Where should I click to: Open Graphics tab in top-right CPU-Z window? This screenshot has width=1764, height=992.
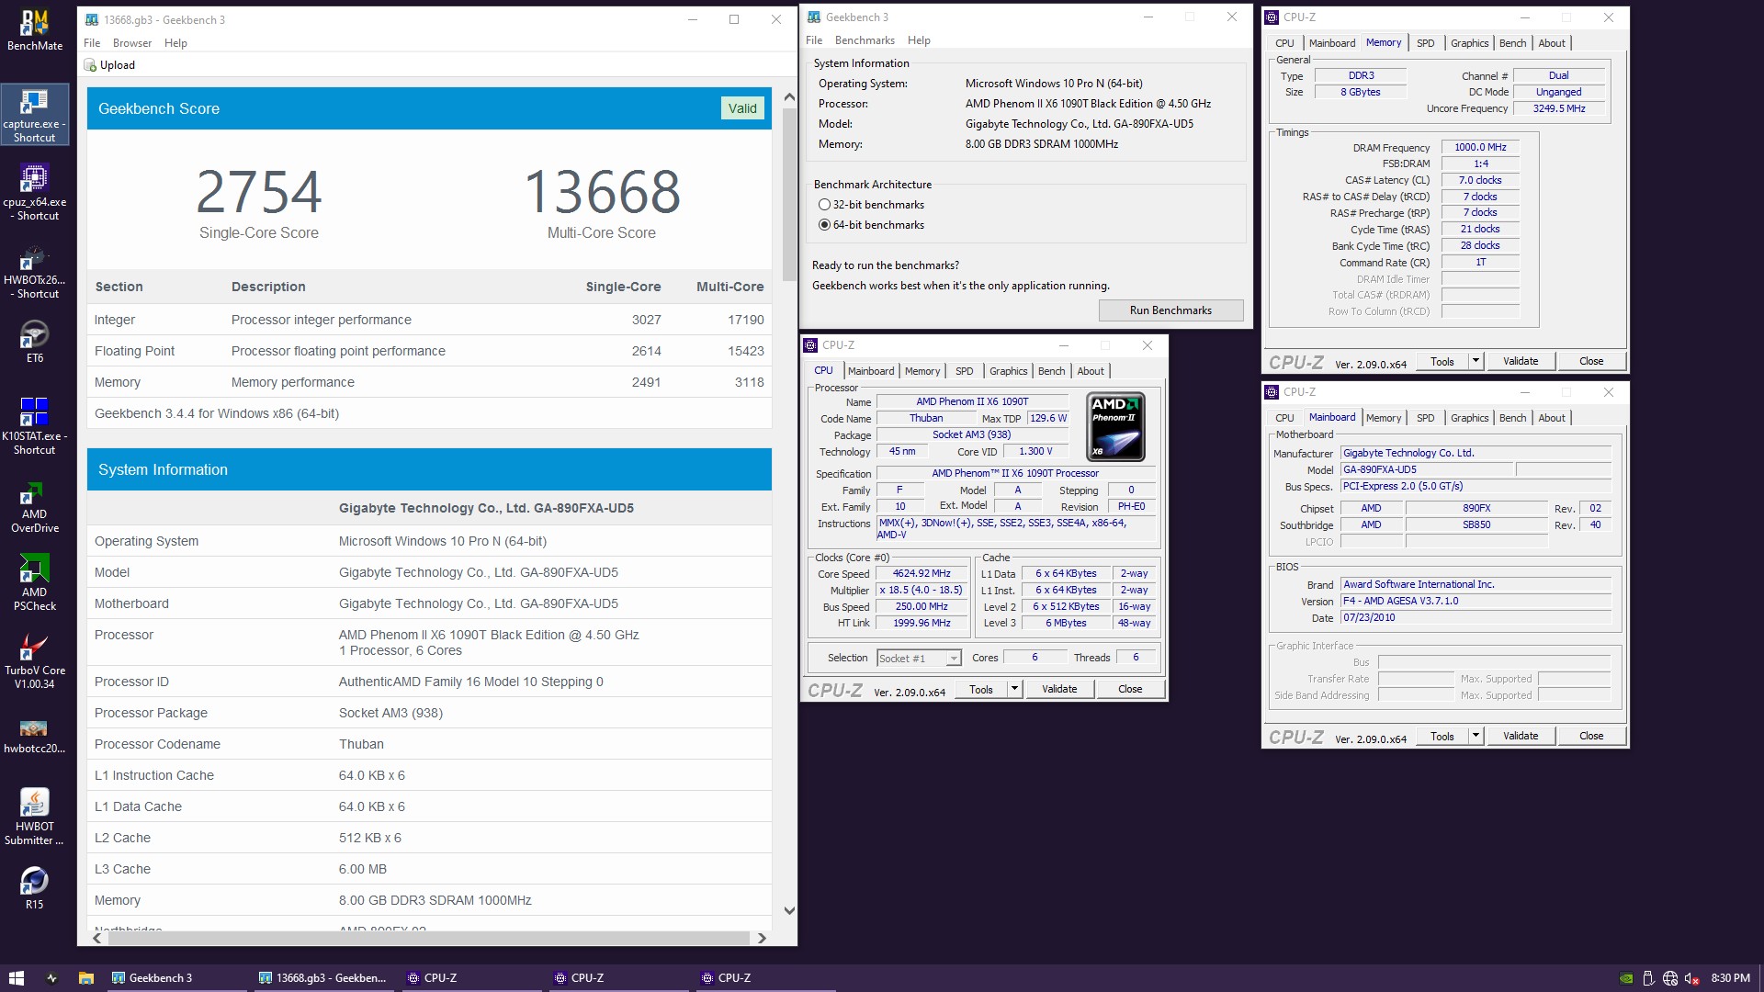(1469, 43)
